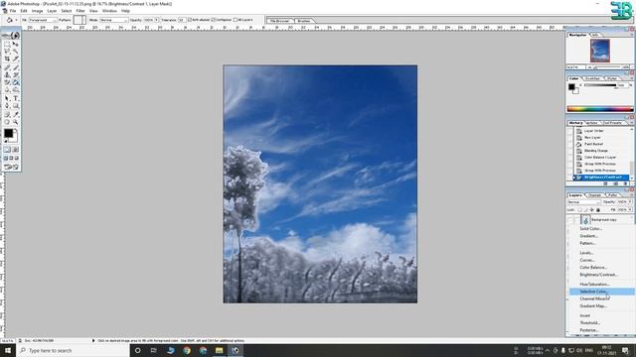Image resolution: width=636 pixels, height=357 pixels.
Task: Open the File Browser tab
Action: click(x=280, y=21)
